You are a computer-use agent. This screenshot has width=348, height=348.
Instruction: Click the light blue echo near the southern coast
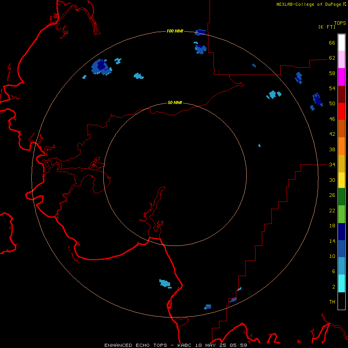pyautogui.click(x=165, y=283)
